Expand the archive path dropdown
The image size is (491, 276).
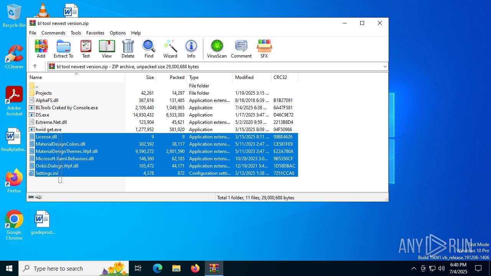(x=385, y=66)
